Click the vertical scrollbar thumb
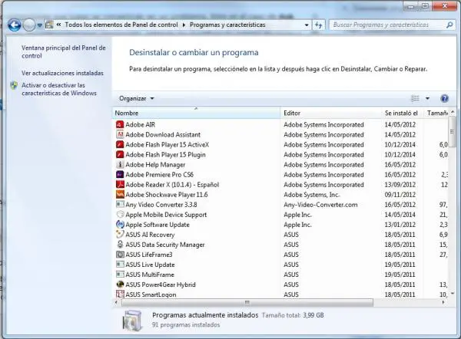 coord(452,132)
